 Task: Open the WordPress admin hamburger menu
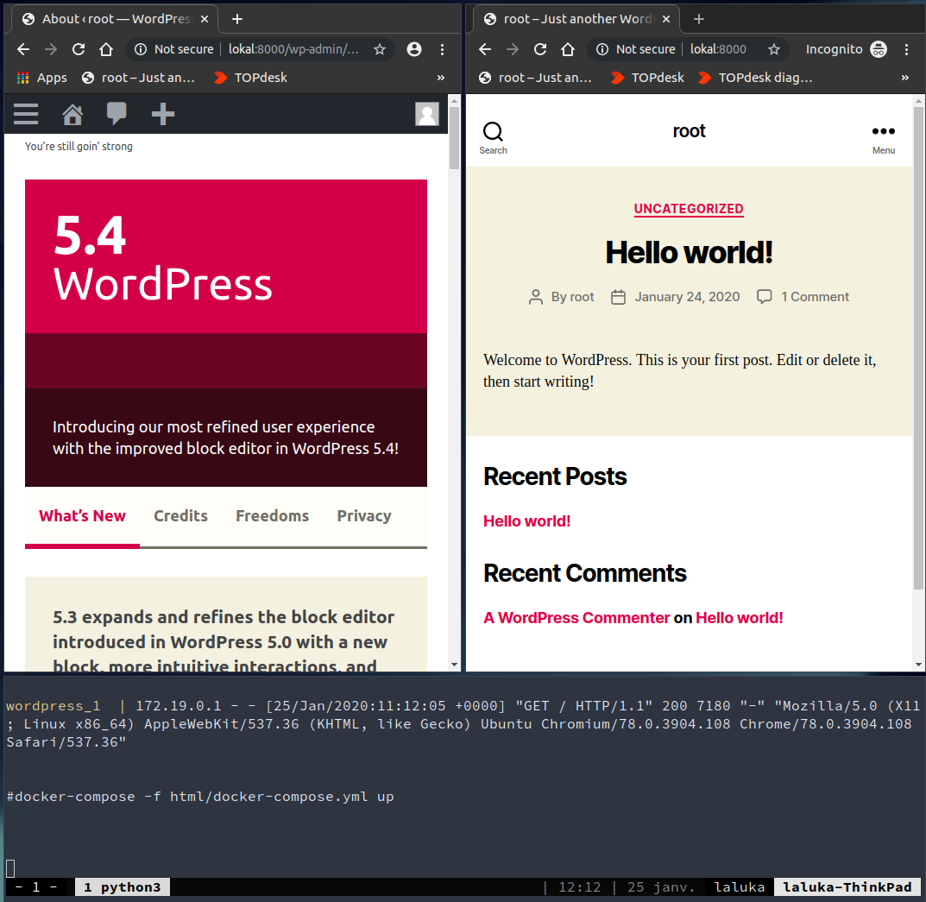click(26, 114)
